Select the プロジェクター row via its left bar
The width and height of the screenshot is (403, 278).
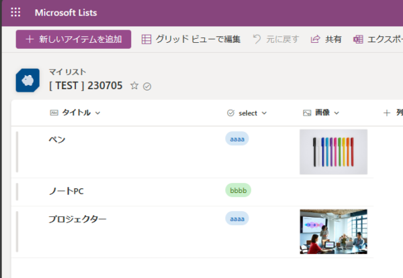(17, 232)
